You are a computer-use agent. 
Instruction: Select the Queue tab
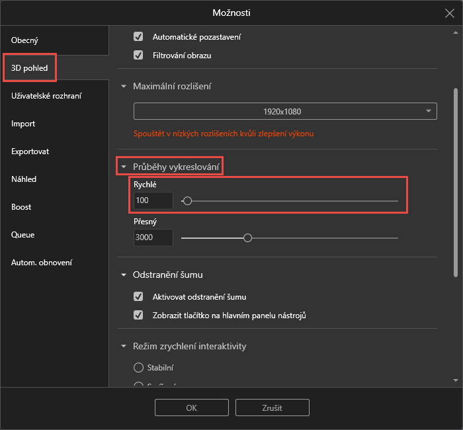pyautogui.click(x=23, y=235)
